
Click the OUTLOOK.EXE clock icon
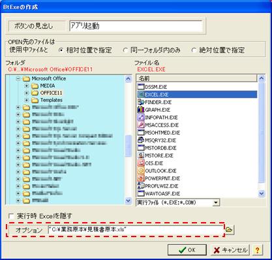[141, 171]
